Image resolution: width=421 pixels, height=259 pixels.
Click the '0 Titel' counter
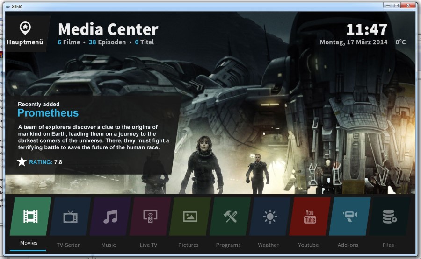point(145,42)
